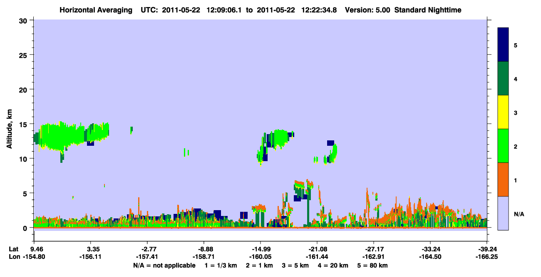This screenshot has width=541, height=277.
Task: Click the legend text '1 = 1/3 km'
Action: coord(221,265)
